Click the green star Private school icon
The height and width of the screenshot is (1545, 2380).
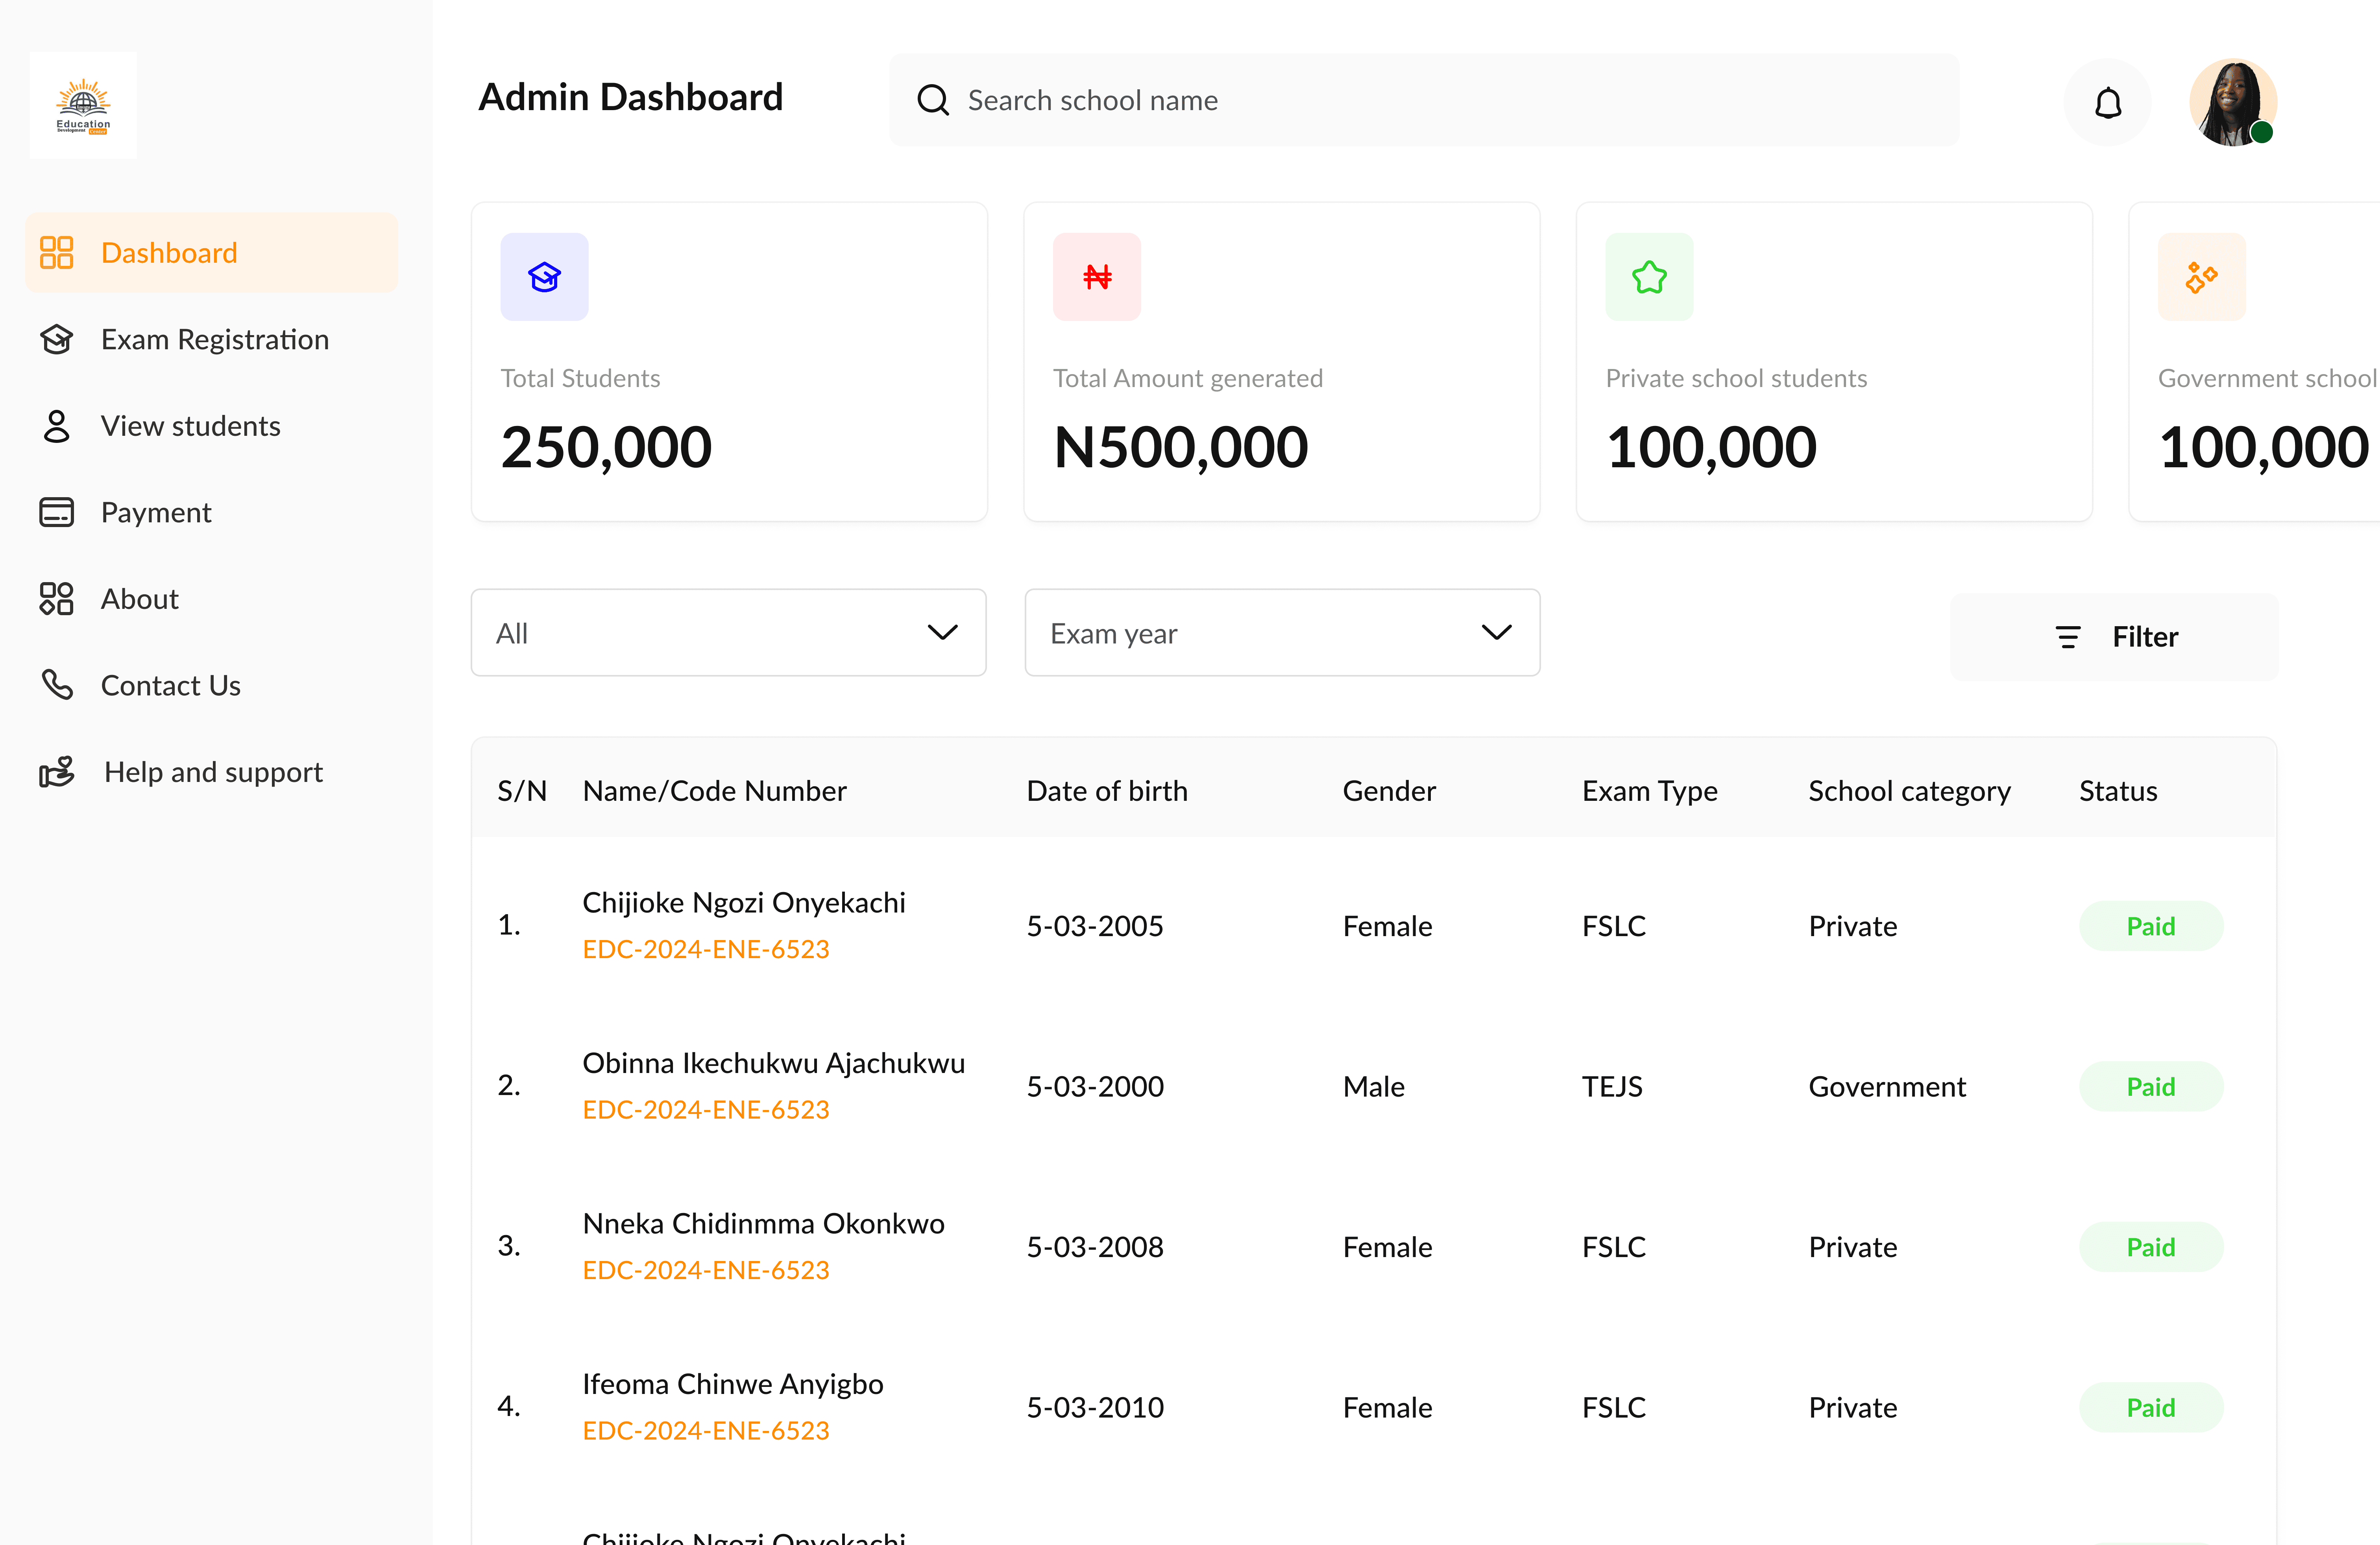(x=1648, y=277)
